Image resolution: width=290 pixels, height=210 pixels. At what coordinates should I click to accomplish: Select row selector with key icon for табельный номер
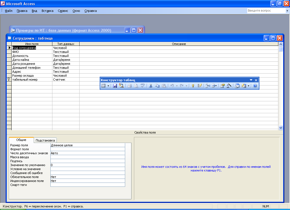click(x=9, y=80)
